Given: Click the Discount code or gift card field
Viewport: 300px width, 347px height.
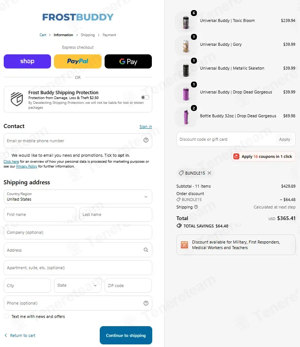Looking at the screenshot, I should [226, 139].
